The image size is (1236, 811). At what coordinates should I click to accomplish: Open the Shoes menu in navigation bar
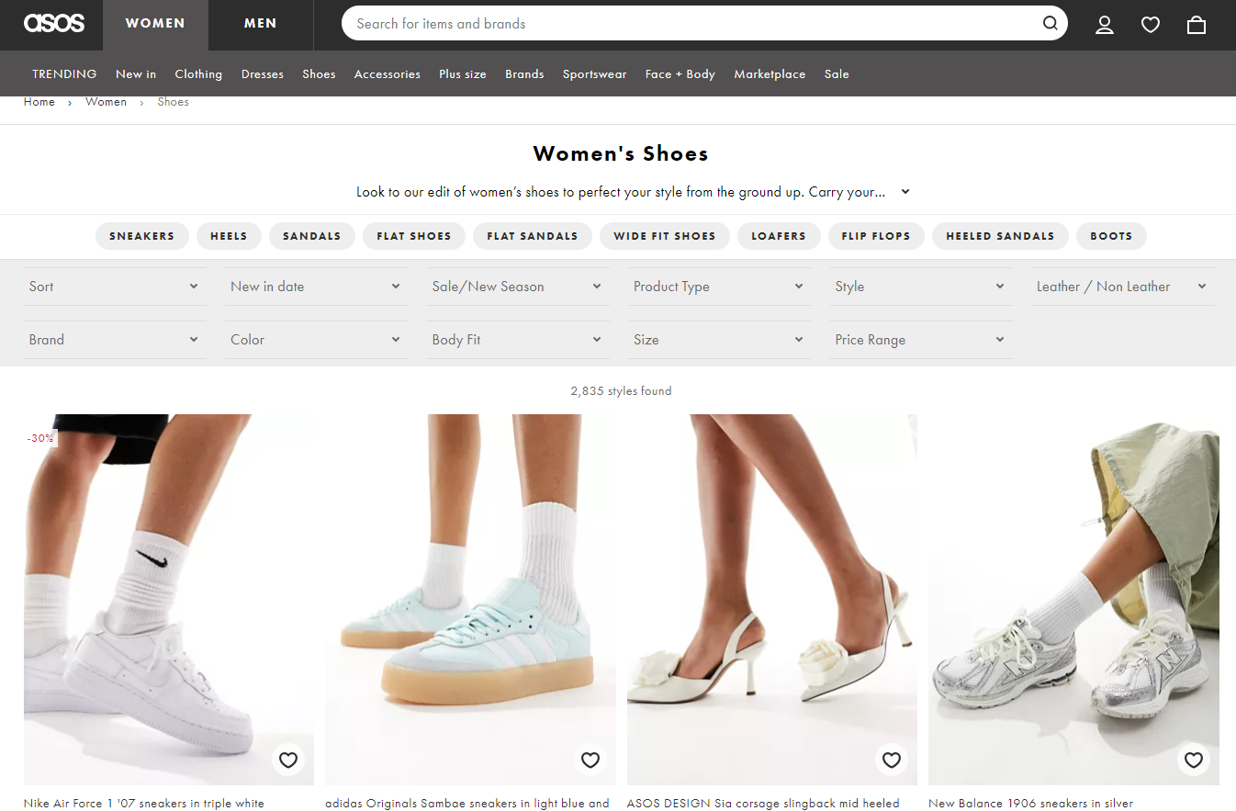[x=319, y=74]
